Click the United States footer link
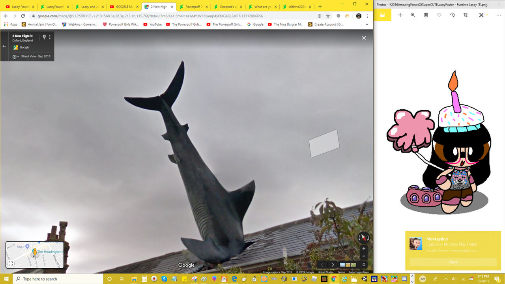This screenshot has width=505, height=284. tap(325, 272)
